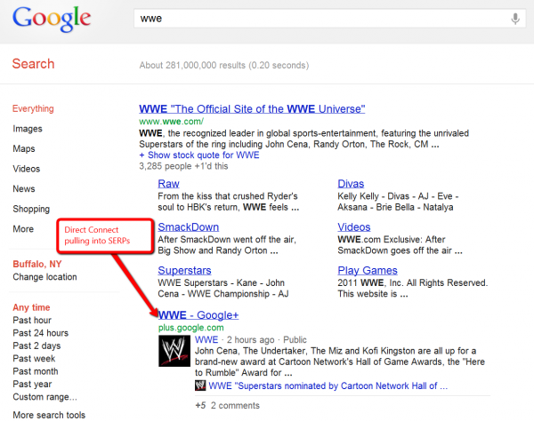Open Superstars nominated by Cartoon Network link
The height and width of the screenshot is (421, 534).
click(328, 386)
